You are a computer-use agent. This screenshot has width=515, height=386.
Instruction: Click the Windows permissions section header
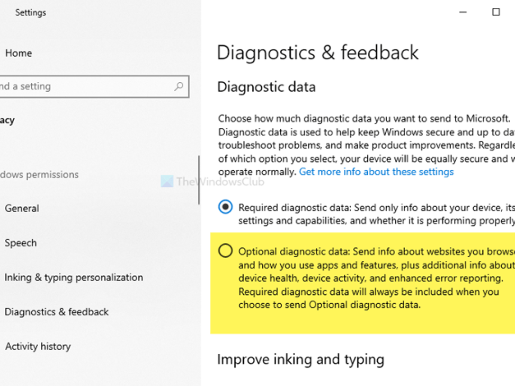39,175
